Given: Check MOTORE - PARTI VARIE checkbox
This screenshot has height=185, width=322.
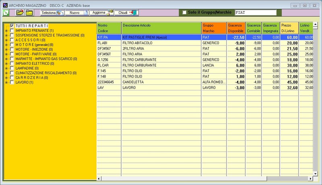Looking at the screenshot, I should (x=12, y=54).
